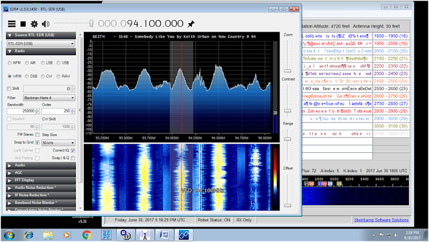The width and height of the screenshot is (429, 242).
Task: Toggle the Swap I & Q checkbox
Action: click(73, 158)
